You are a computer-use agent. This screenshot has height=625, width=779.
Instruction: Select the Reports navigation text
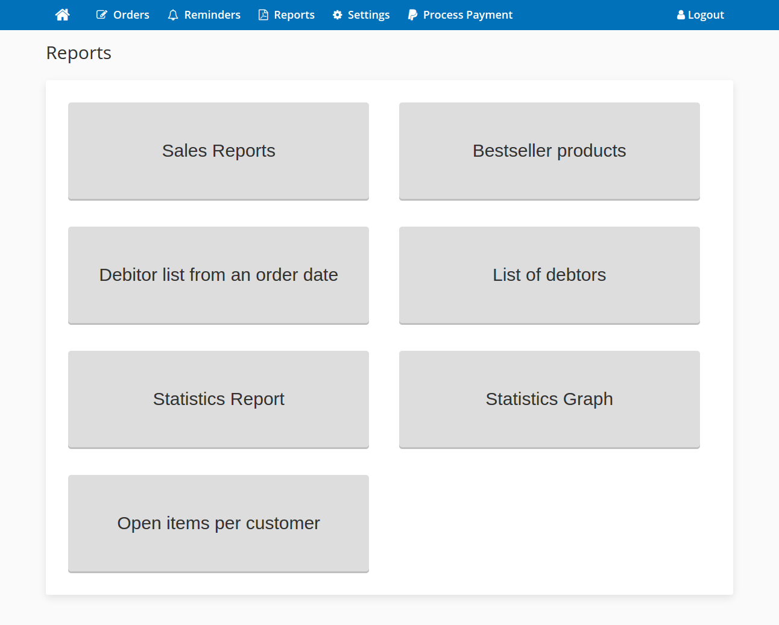point(294,15)
